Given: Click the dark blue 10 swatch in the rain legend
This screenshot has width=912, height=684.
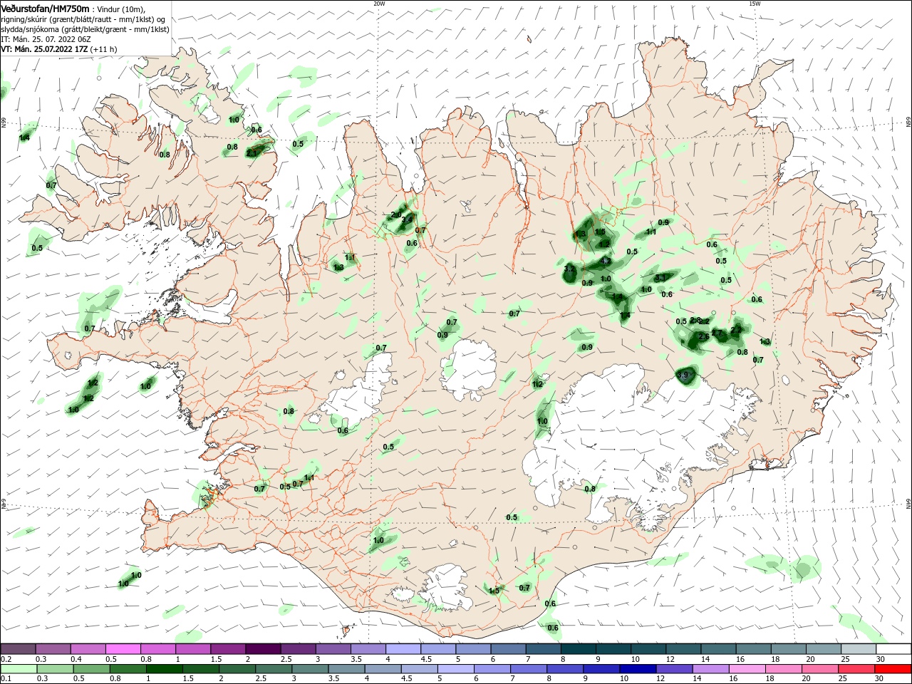Looking at the screenshot, I should pyautogui.click(x=638, y=668).
